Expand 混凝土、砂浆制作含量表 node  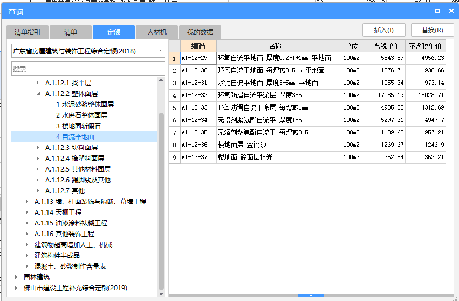click(27, 266)
